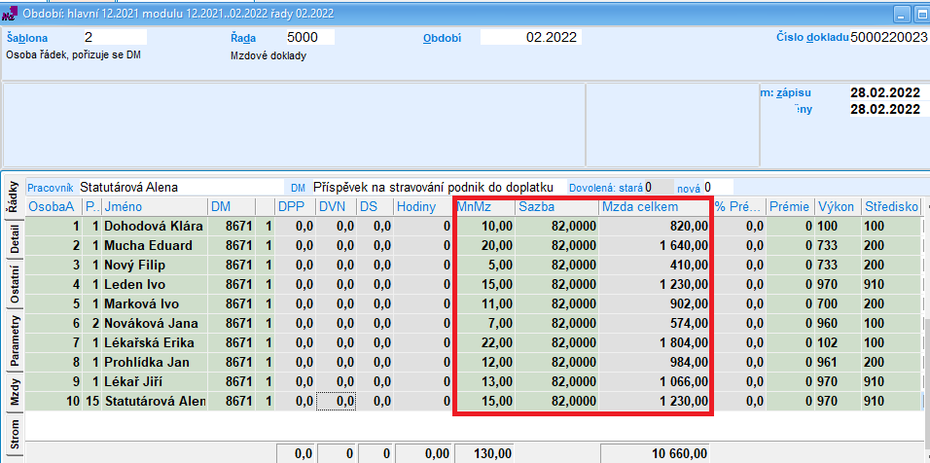Viewport: 930px width, 463px height.
Task: Click the application icon in title bar
Action: pos(10,13)
